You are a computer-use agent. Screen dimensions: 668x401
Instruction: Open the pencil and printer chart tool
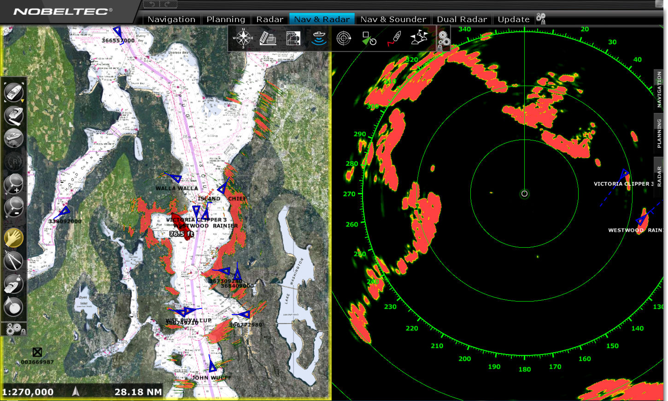(x=268, y=38)
